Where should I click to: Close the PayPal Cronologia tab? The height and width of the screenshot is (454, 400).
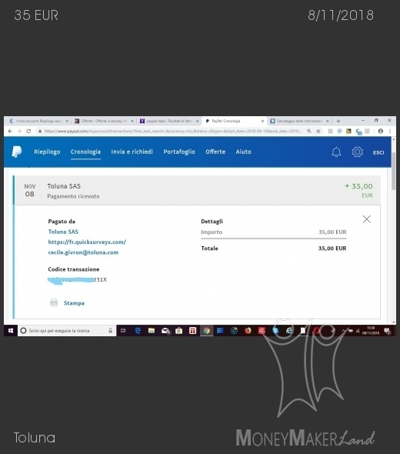pyautogui.click(x=262, y=121)
